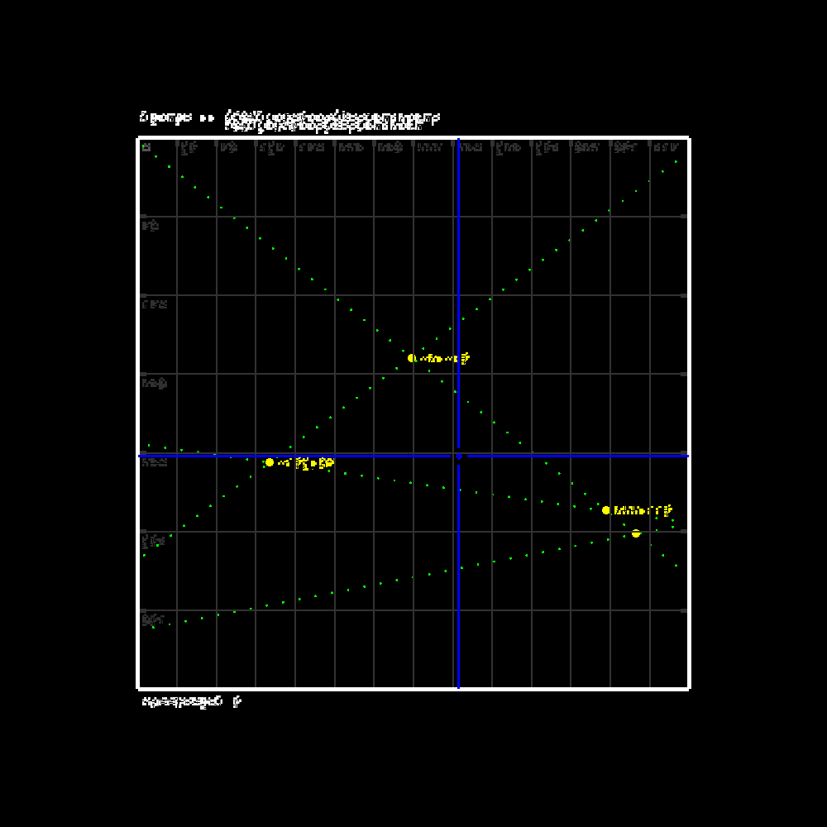The width and height of the screenshot is (827, 827).
Task: Click the yellow label beside the upper marker
Action: click(444, 358)
